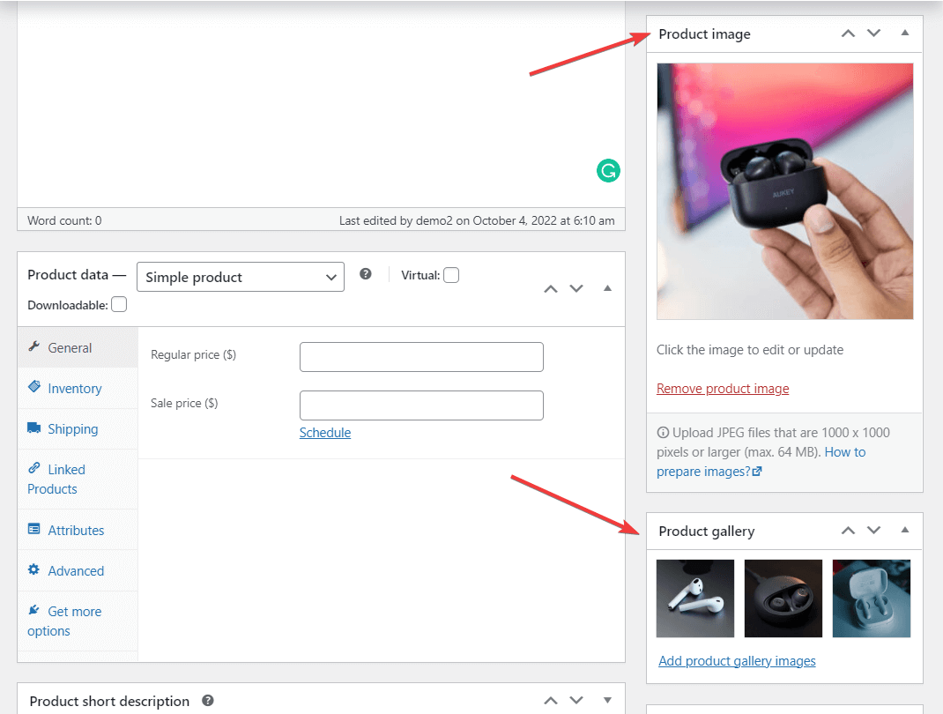Image resolution: width=943 pixels, height=714 pixels.
Task: Click the info icon beside Upload JPEG files
Action: 663,433
